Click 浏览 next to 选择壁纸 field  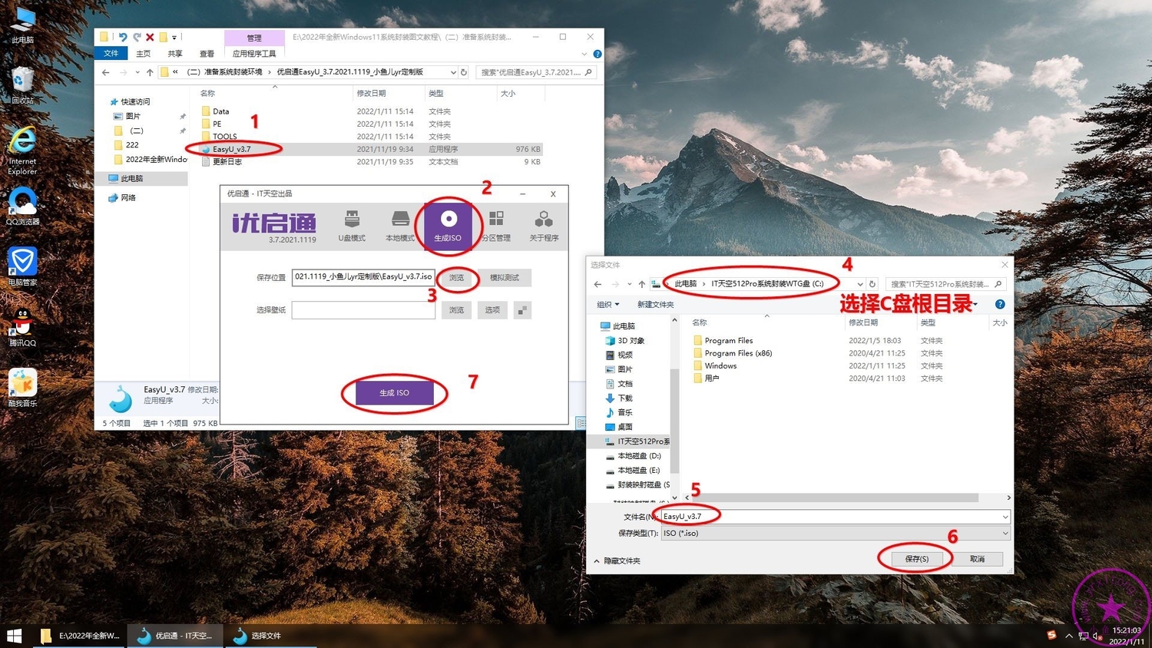pyautogui.click(x=456, y=310)
